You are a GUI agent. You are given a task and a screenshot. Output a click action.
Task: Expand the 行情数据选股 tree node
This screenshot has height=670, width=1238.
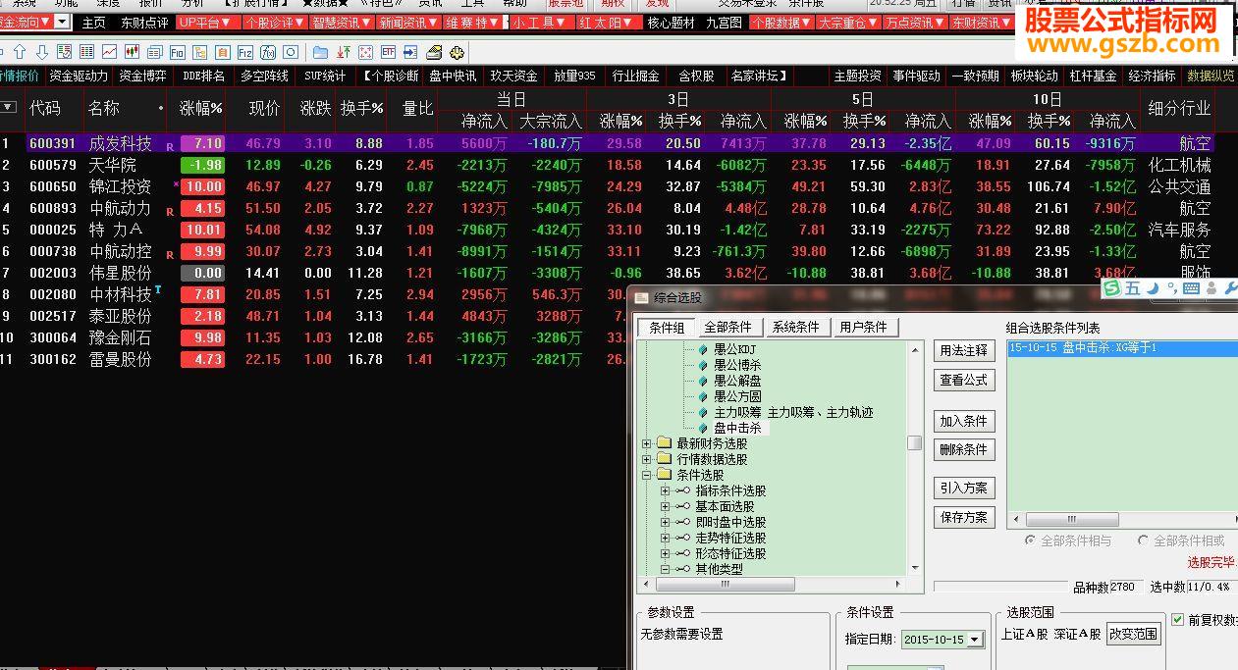point(647,460)
